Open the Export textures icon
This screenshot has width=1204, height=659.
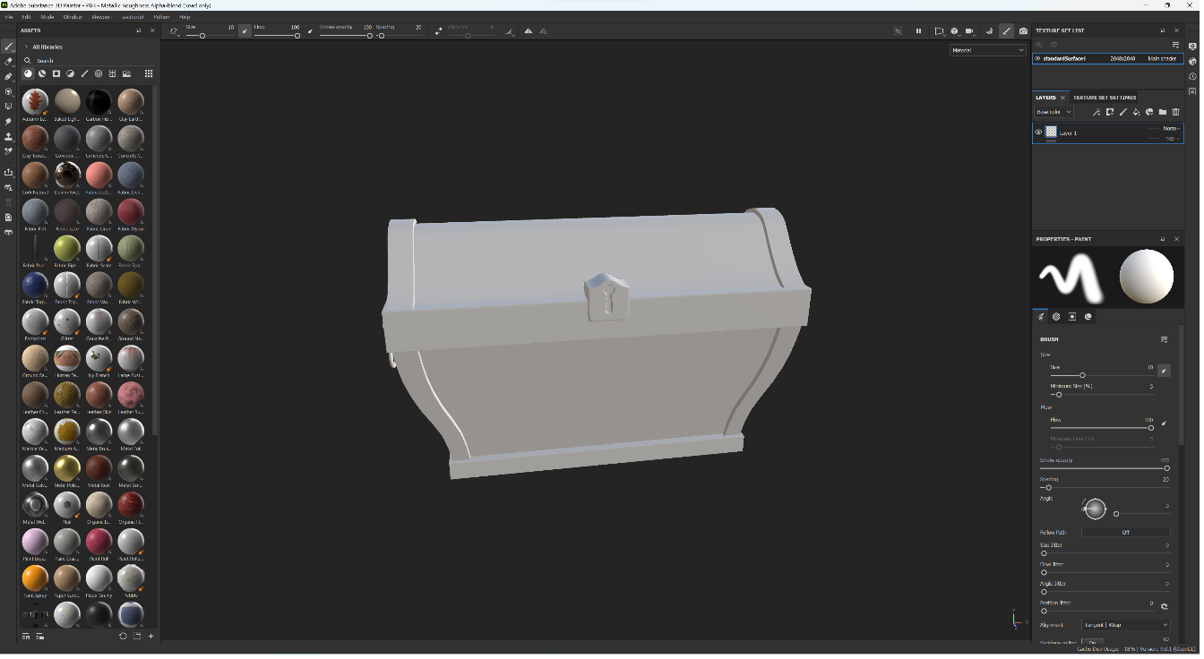pyautogui.click(x=8, y=173)
